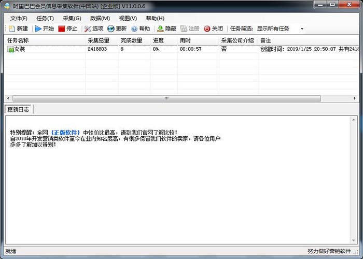
Task: Click the 新建 new task icon
Action: (x=12, y=28)
